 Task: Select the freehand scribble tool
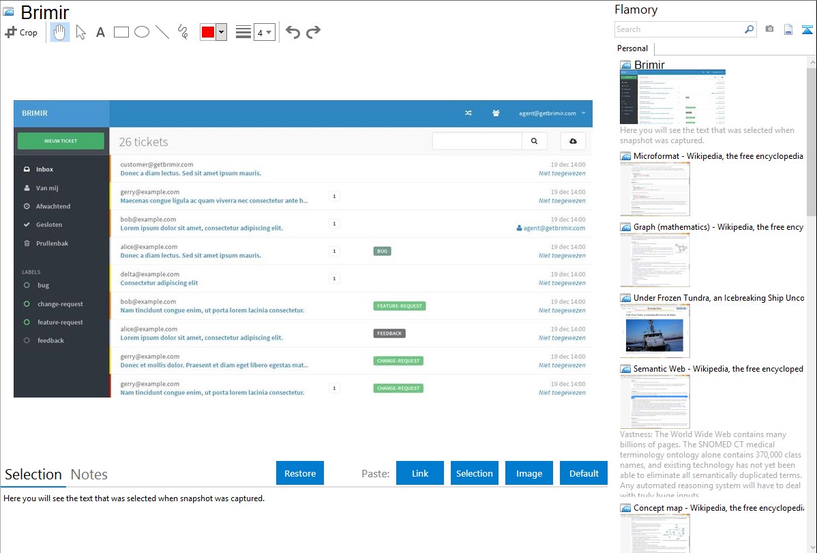click(183, 32)
